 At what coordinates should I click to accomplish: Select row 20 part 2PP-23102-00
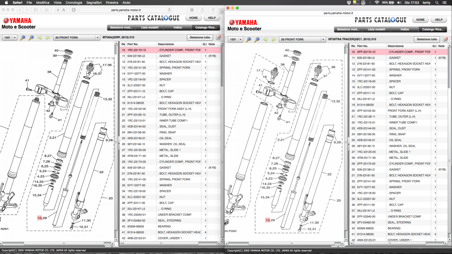tap(399, 111)
